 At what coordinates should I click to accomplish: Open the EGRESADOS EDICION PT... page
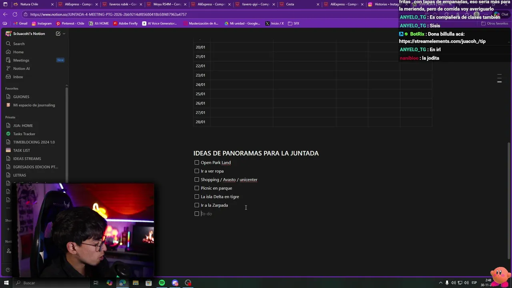[35, 167]
